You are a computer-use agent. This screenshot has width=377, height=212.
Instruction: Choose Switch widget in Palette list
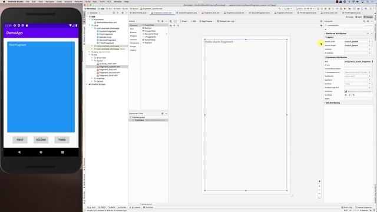[x=148, y=42]
